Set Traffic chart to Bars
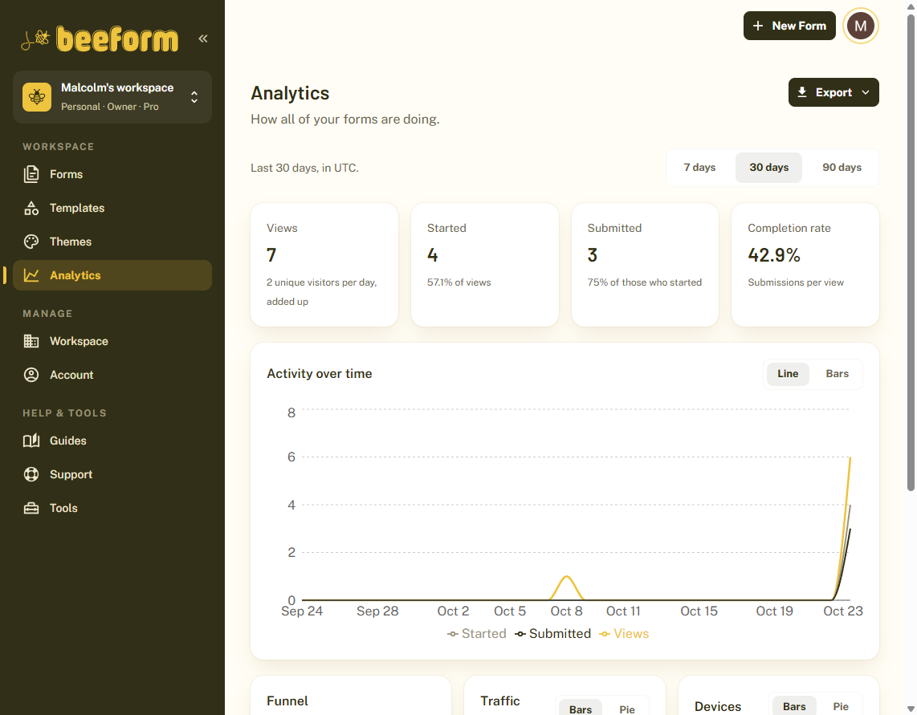917x715 pixels. [580, 709]
